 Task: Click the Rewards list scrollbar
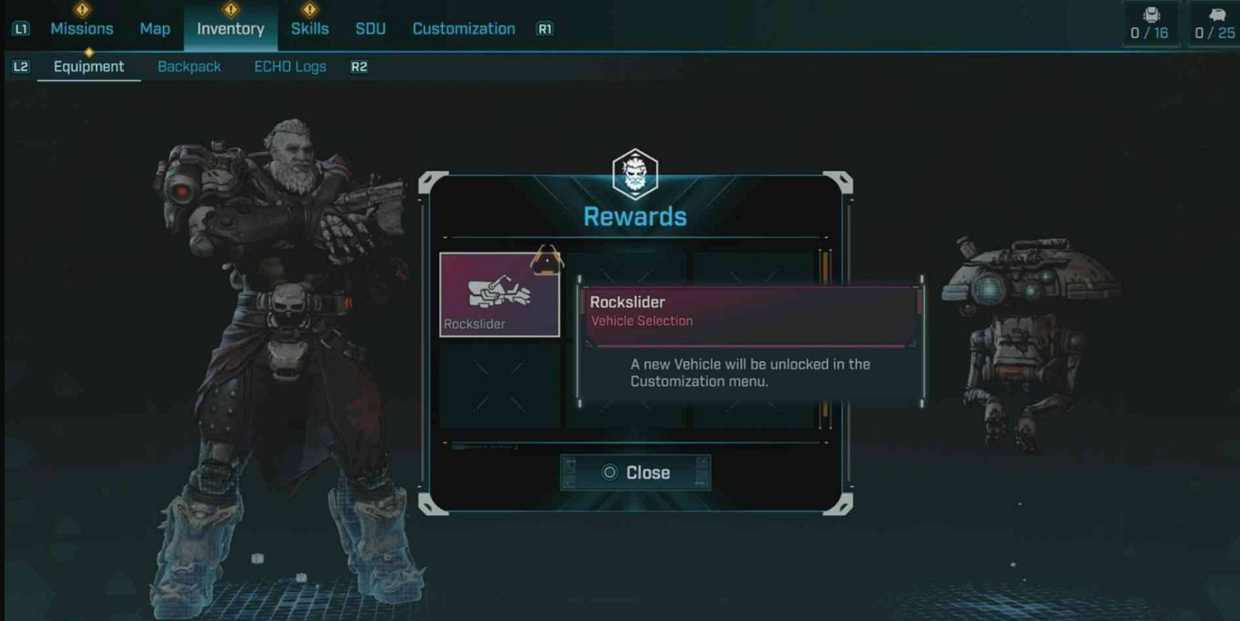click(x=824, y=339)
